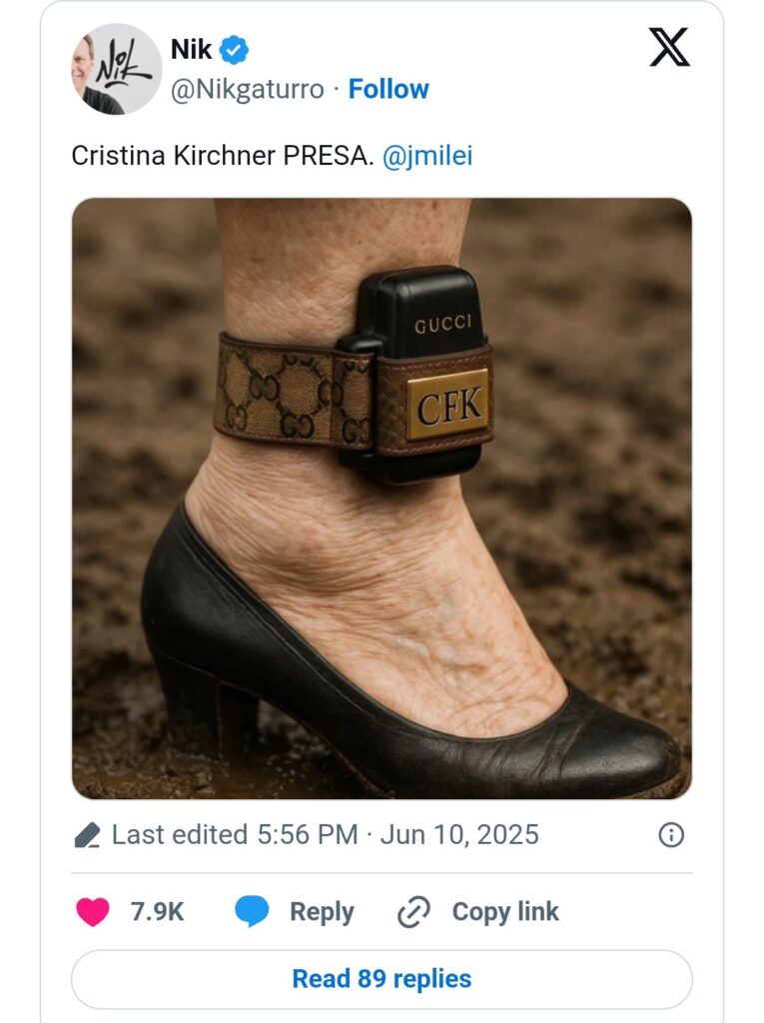Select the Reply text button

[322, 911]
